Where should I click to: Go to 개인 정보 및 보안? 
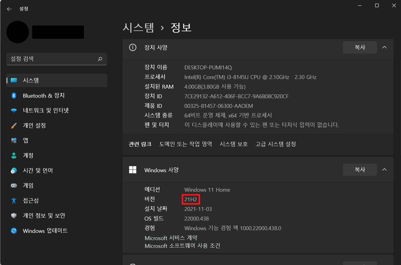tap(57, 216)
